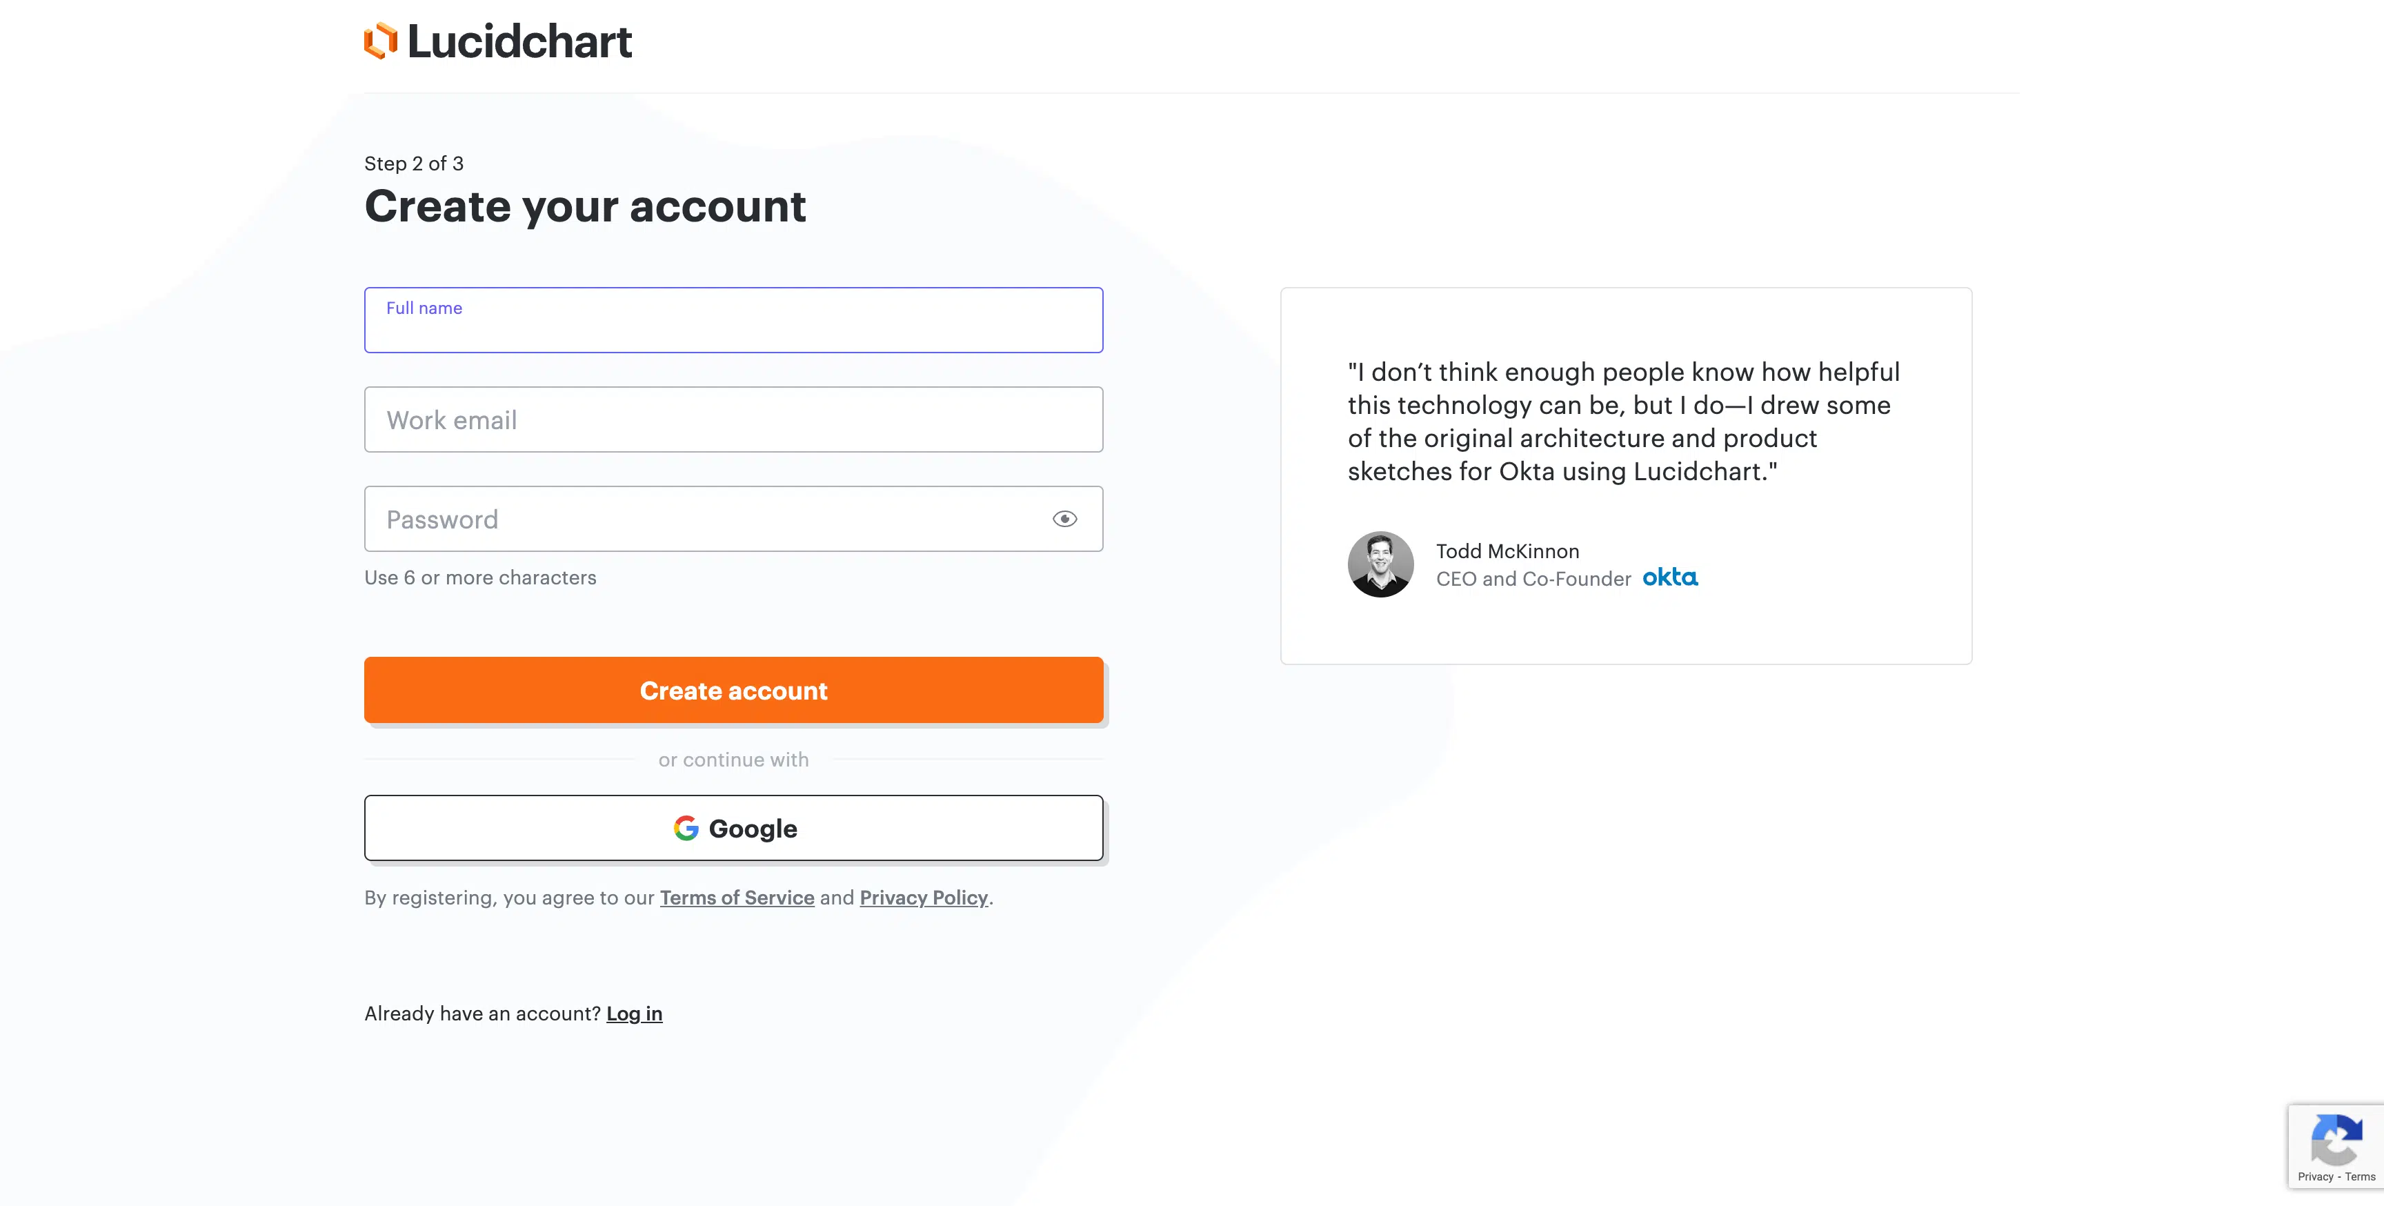Follow the Log in link
2384x1206 pixels.
(634, 1014)
